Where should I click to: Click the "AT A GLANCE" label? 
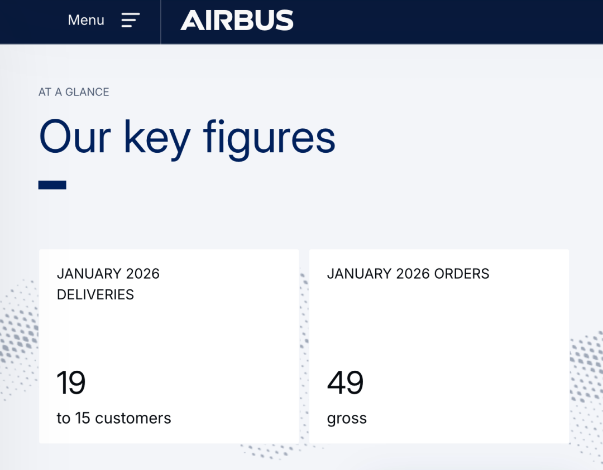(74, 92)
